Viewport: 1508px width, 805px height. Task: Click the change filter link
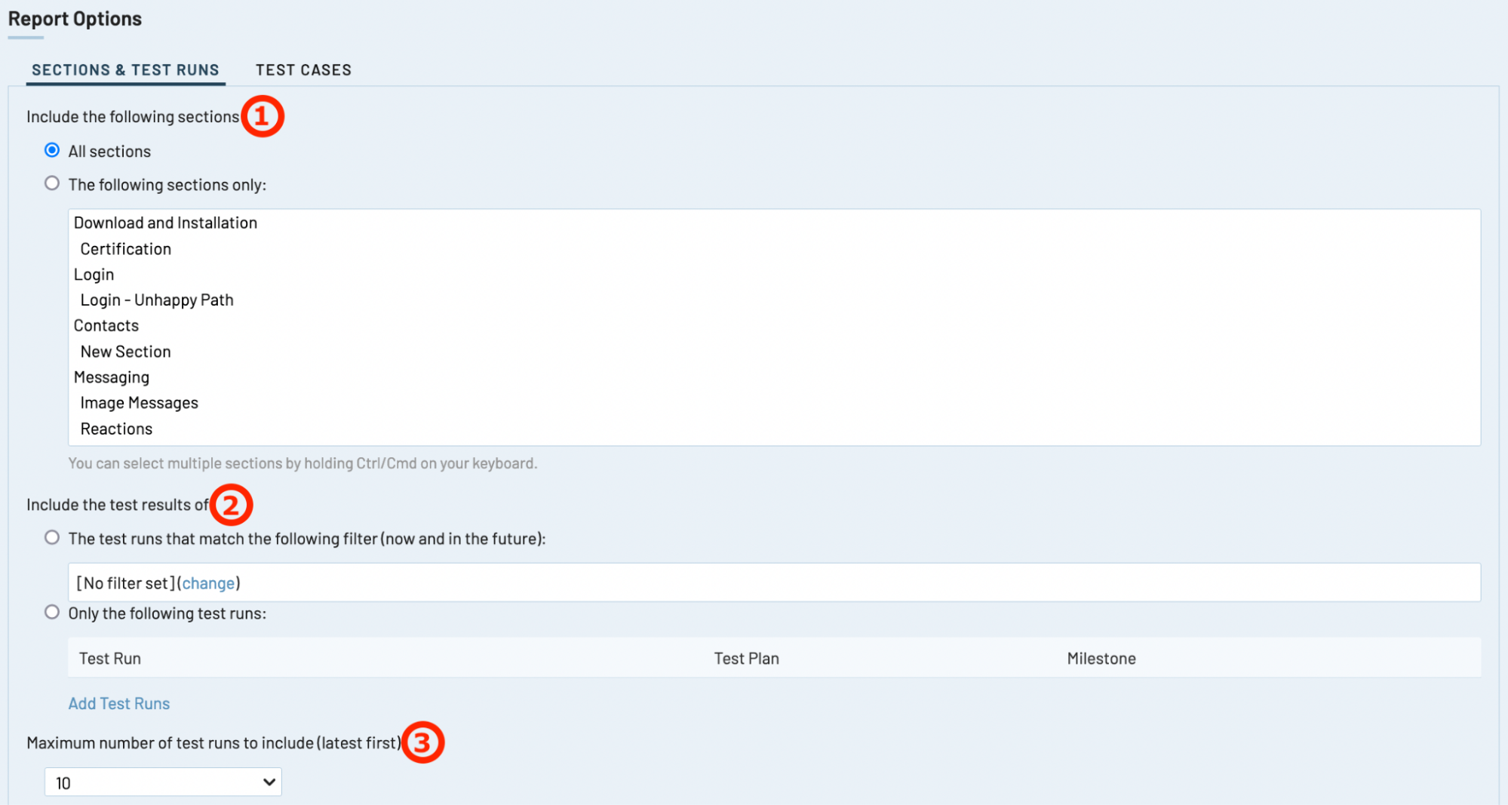208,583
